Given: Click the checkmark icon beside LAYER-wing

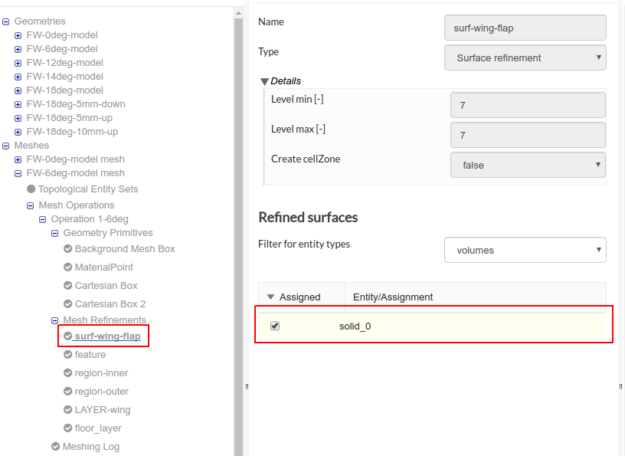Looking at the screenshot, I should [x=68, y=410].
